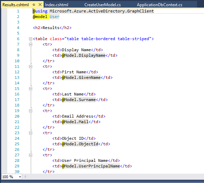Click the @Model.Mail expression
The width and height of the screenshot is (204, 183).
75,122
